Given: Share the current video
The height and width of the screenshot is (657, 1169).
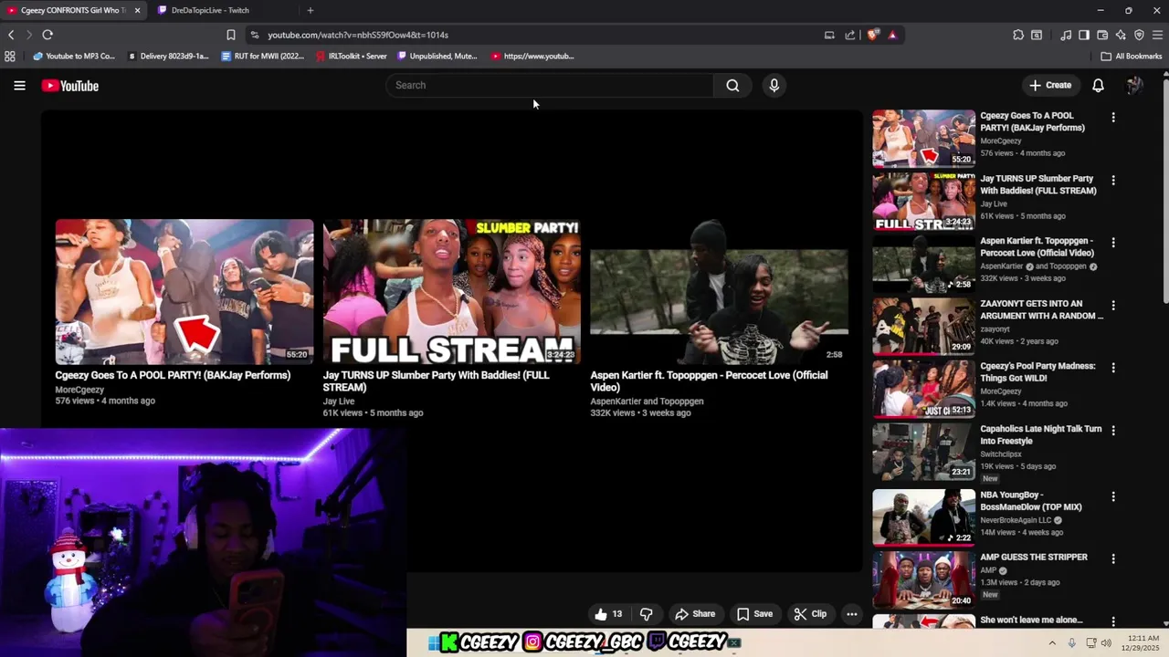Looking at the screenshot, I should [695, 614].
